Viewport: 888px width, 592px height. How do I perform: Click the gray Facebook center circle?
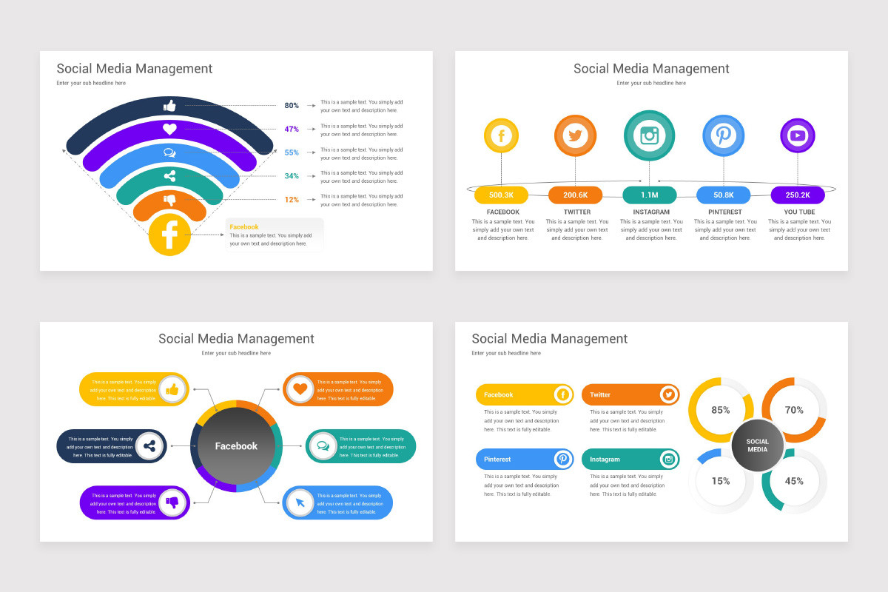pos(236,446)
